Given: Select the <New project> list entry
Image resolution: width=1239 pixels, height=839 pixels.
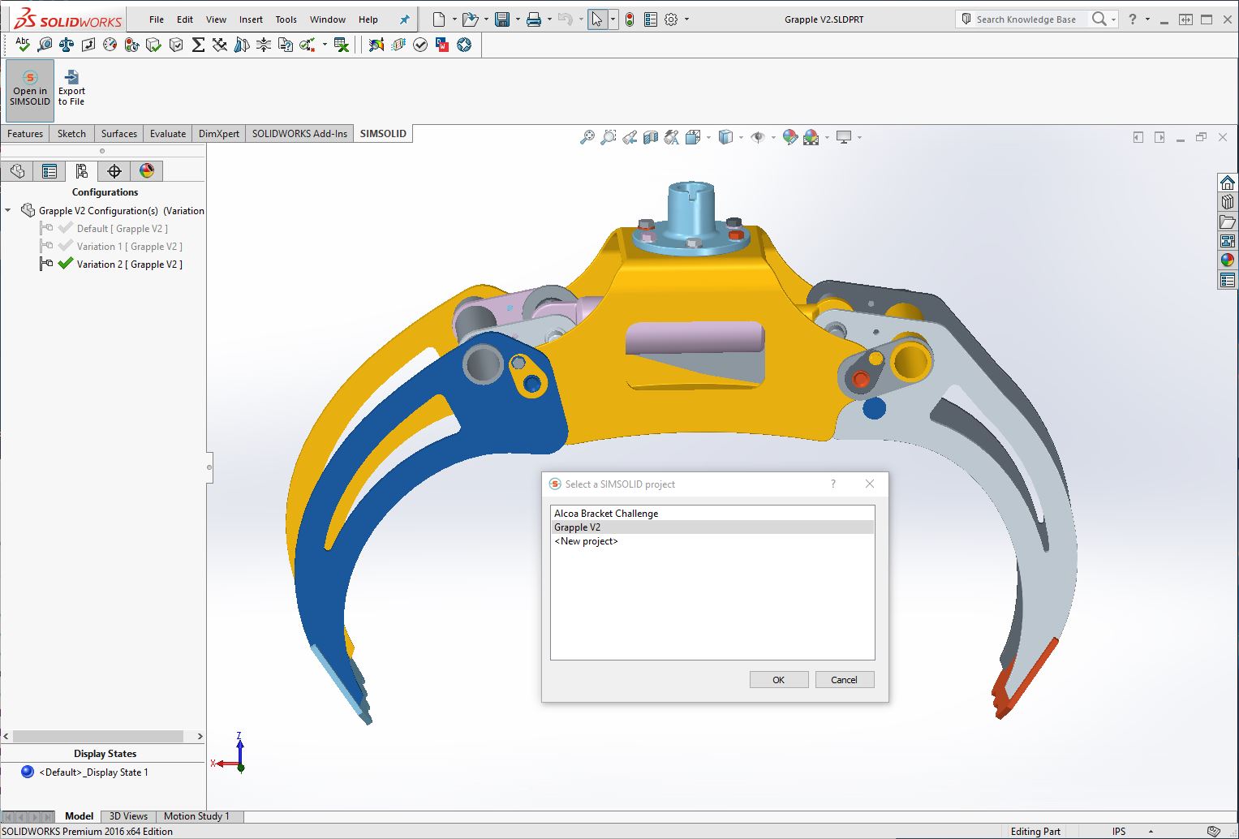Looking at the screenshot, I should point(712,541).
